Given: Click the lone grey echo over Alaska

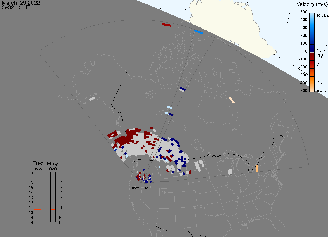Looking at the screenshot, I should tap(92, 98).
